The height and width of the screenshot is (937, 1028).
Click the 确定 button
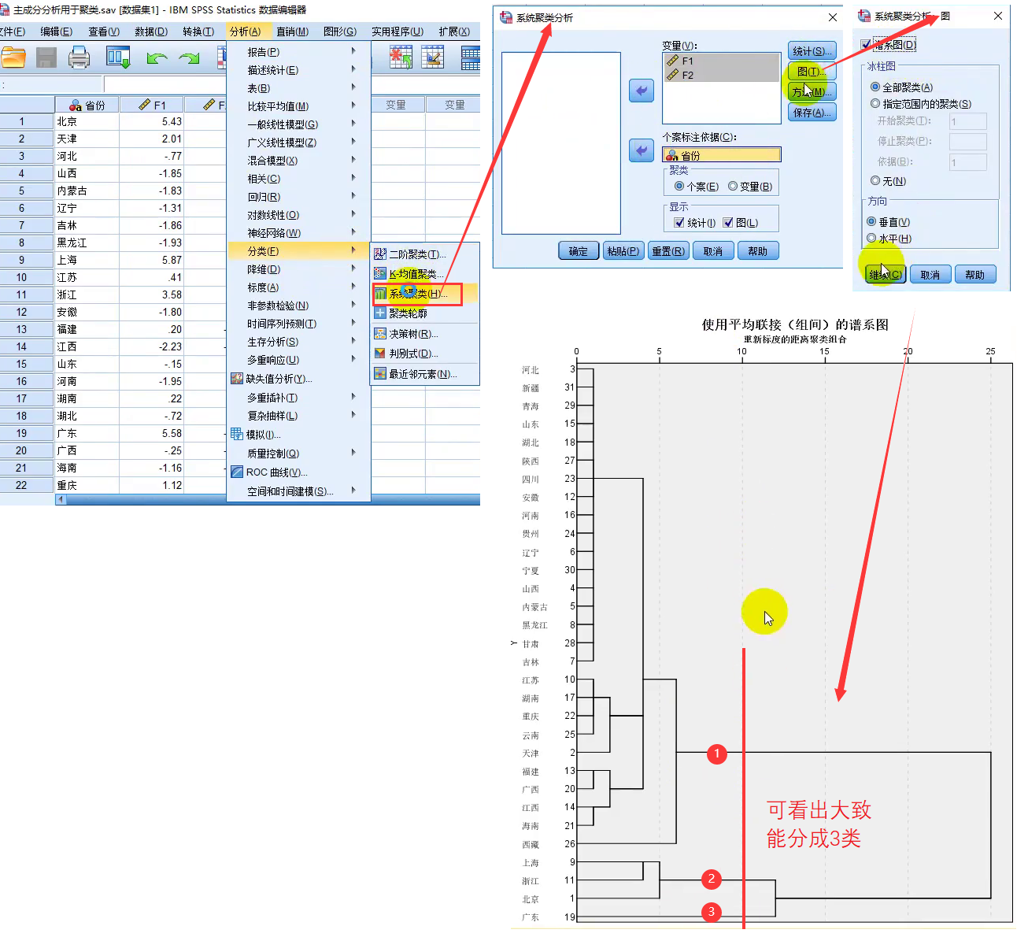click(x=579, y=251)
